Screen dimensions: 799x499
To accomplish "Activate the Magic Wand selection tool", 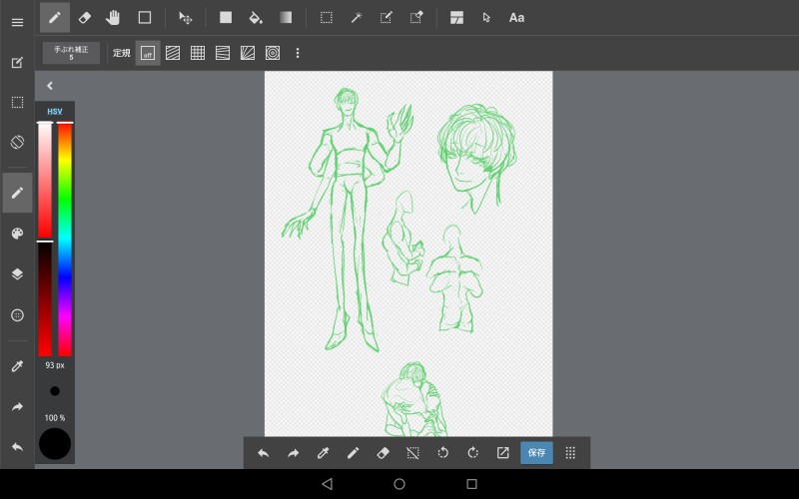I will click(x=356, y=17).
